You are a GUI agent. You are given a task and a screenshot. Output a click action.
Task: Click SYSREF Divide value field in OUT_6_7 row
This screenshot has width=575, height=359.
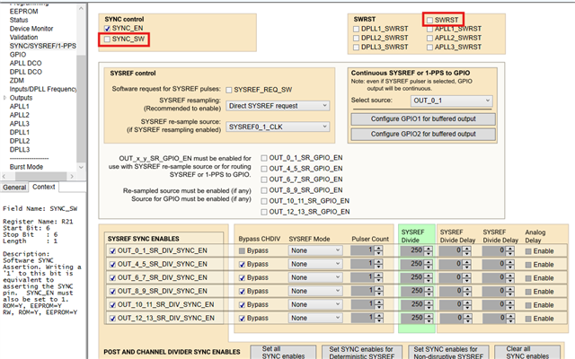click(412, 277)
